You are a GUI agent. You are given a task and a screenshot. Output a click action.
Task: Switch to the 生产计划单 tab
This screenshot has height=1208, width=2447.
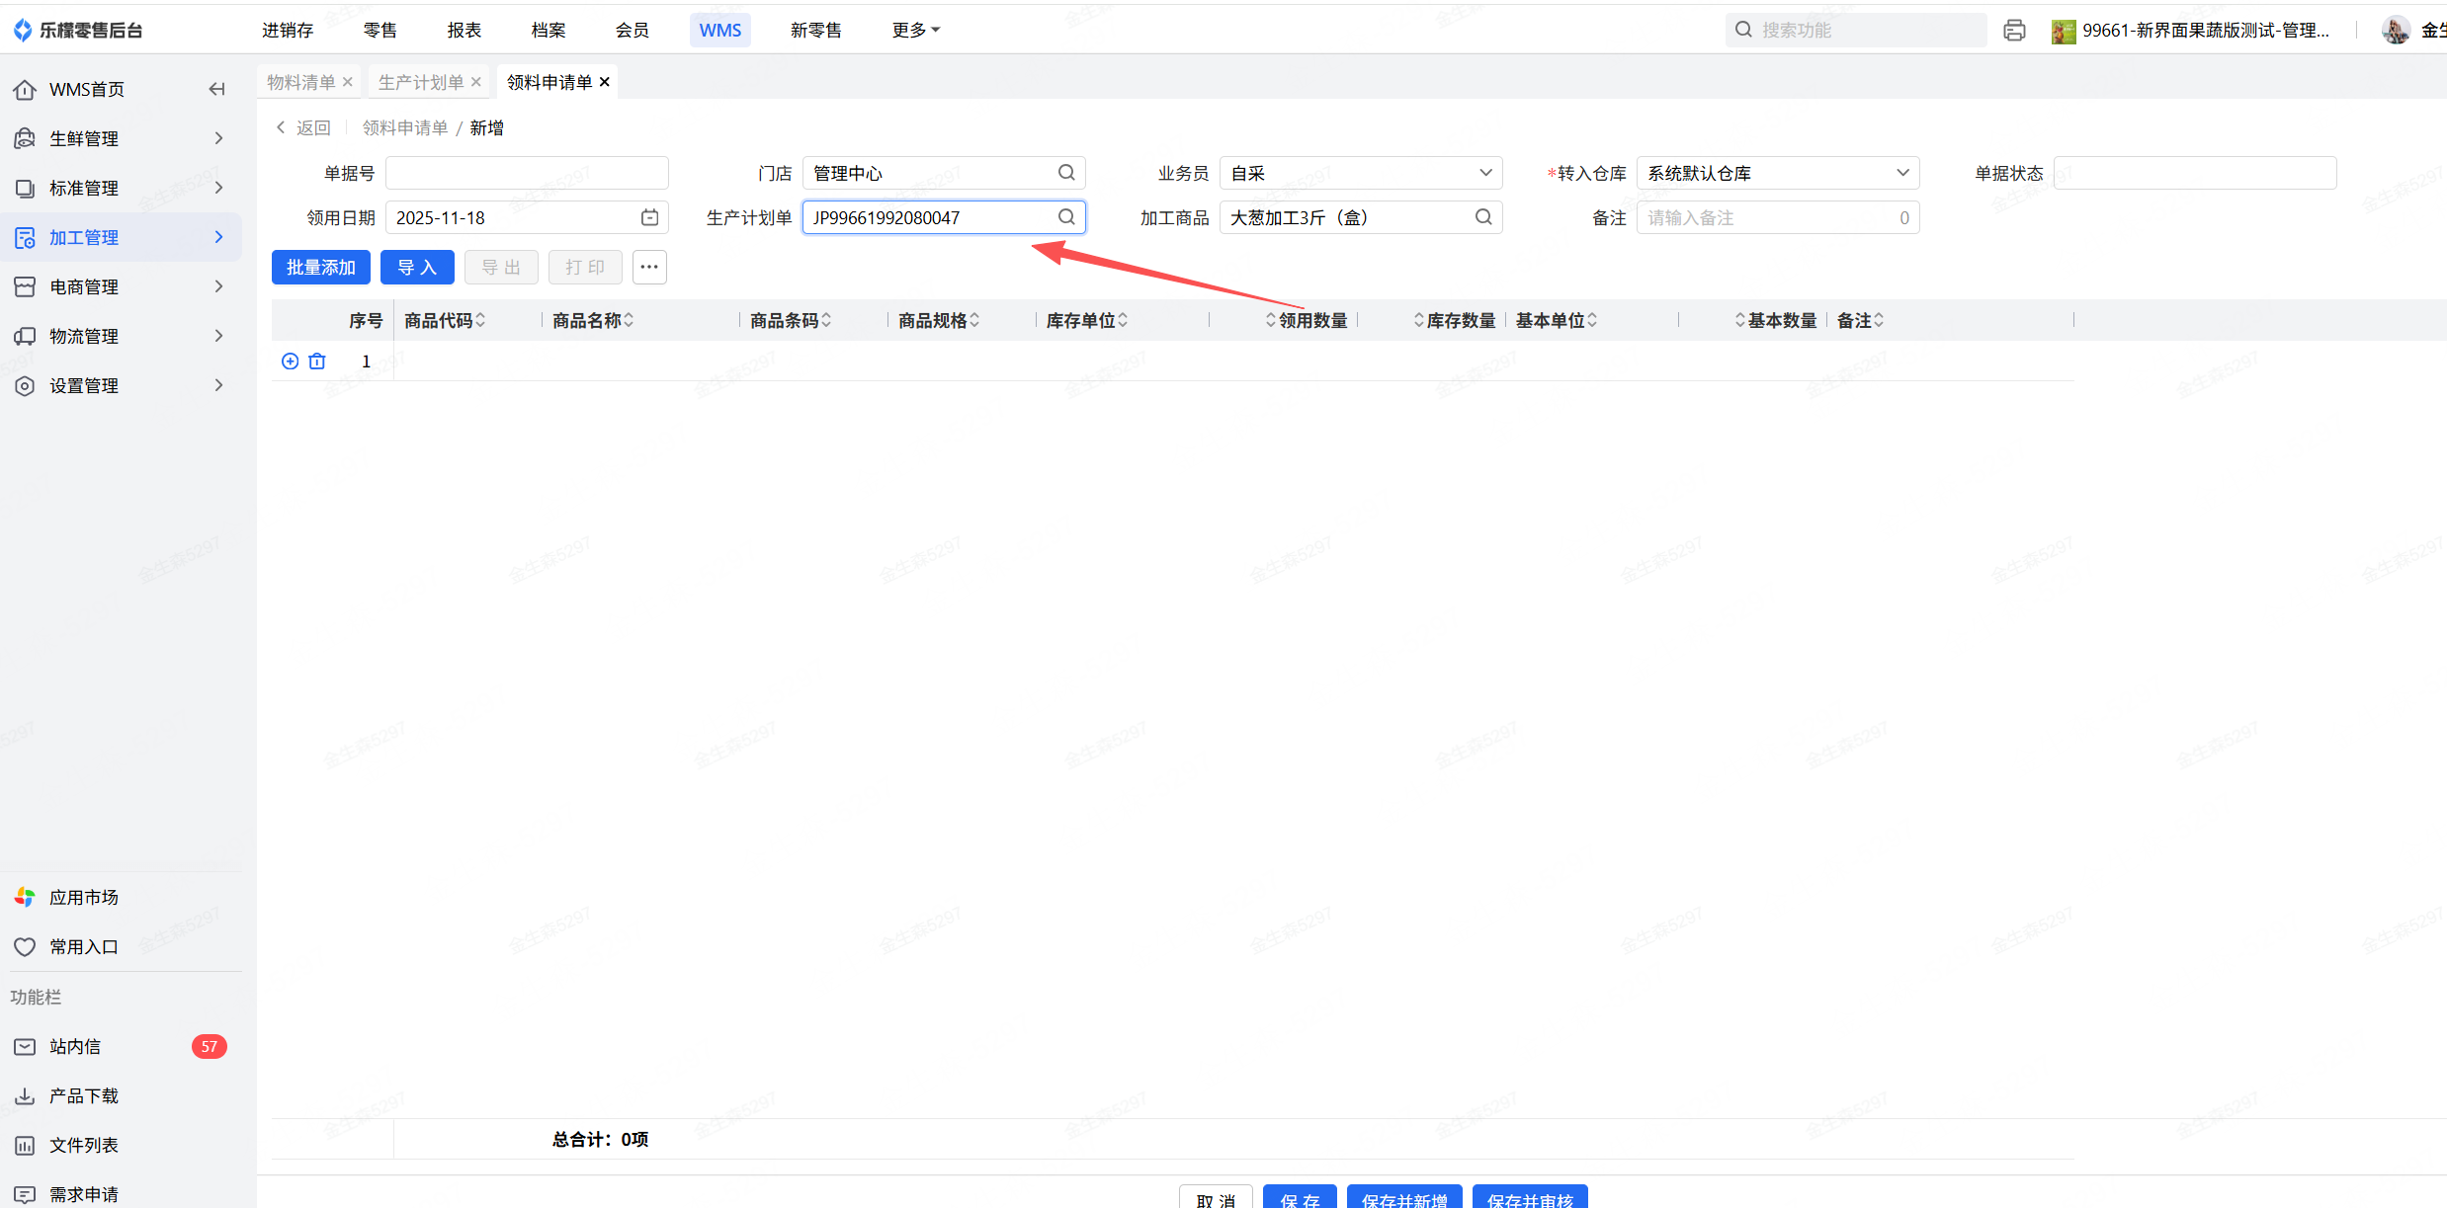coord(421,82)
